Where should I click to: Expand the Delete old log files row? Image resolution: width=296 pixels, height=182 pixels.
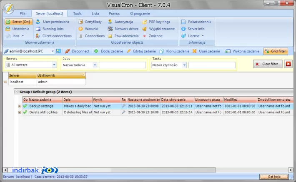point(20,112)
